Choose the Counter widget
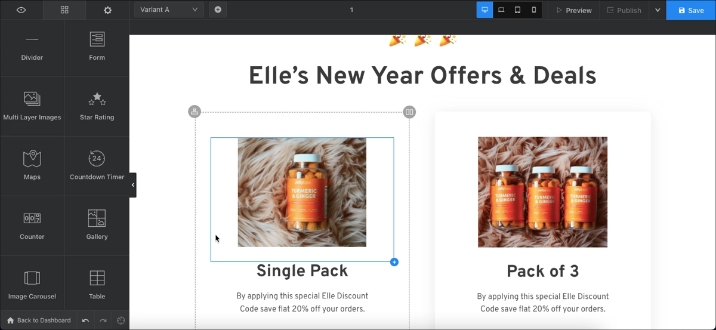This screenshot has height=330, width=716. pyautogui.click(x=32, y=226)
